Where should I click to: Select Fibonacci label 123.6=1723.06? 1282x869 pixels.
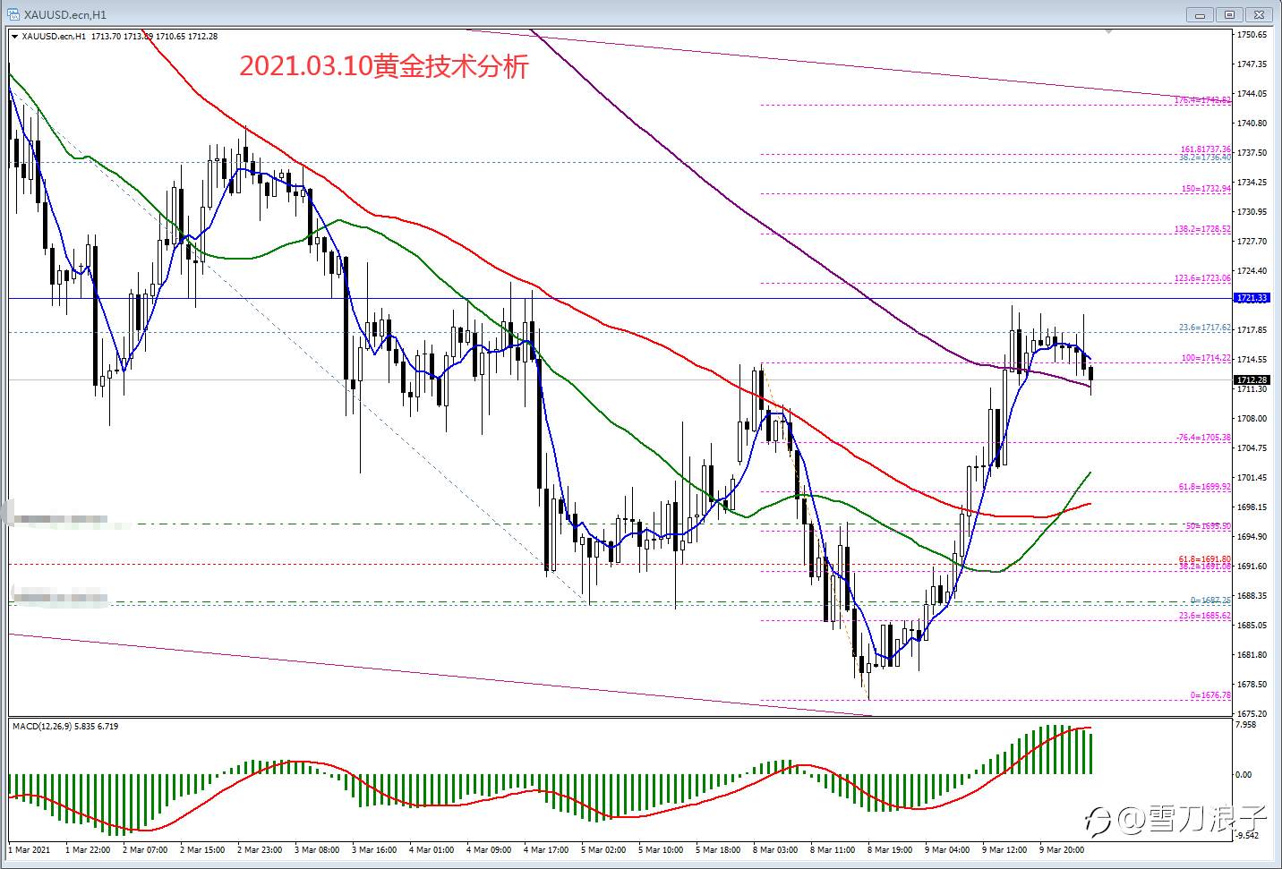[1202, 278]
